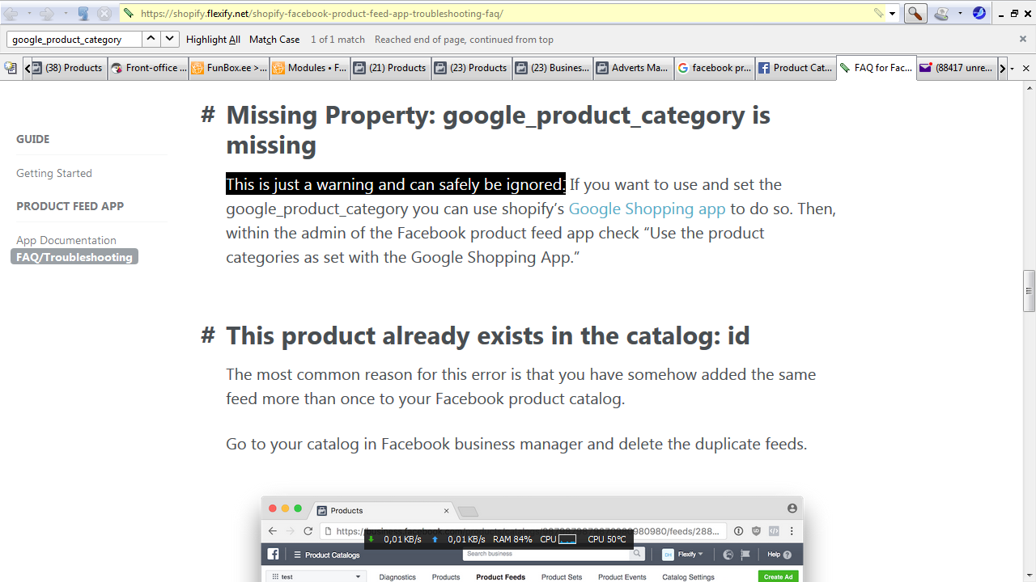Open the 'App Documentation' sidebar link
Viewport: 1036px width, 582px height.
[66, 240]
